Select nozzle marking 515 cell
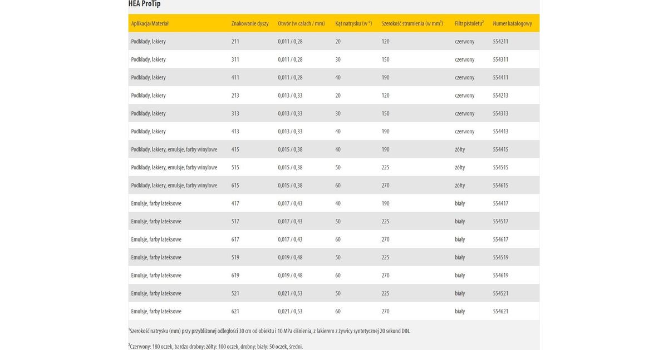668x350 pixels. click(x=235, y=168)
